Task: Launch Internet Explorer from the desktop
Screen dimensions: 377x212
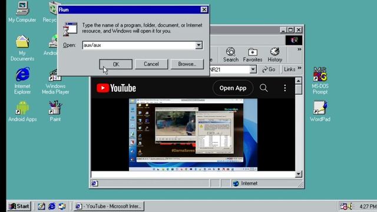Action: tap(22, 81)
